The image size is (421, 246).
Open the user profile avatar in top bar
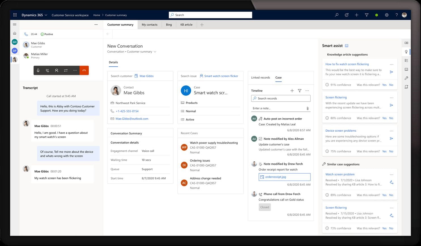[405, 15]
